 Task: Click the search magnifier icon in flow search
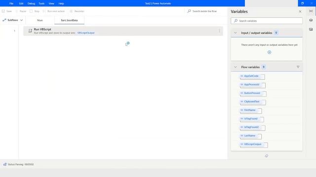tap(189, 11)
